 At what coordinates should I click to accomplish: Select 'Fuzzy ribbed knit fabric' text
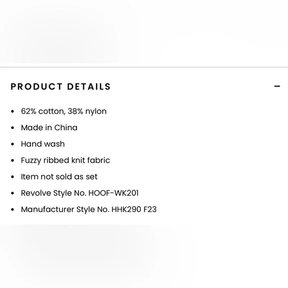[66, 160]
